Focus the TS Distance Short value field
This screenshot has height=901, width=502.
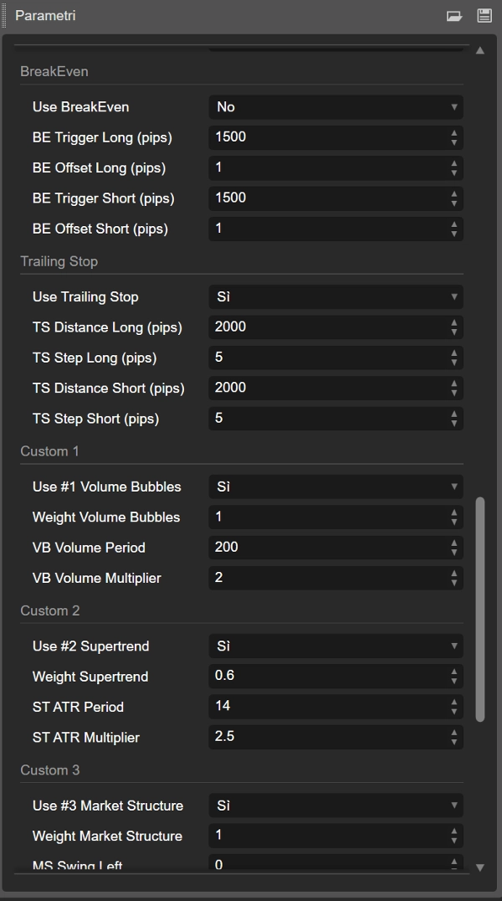click(327, 389)
